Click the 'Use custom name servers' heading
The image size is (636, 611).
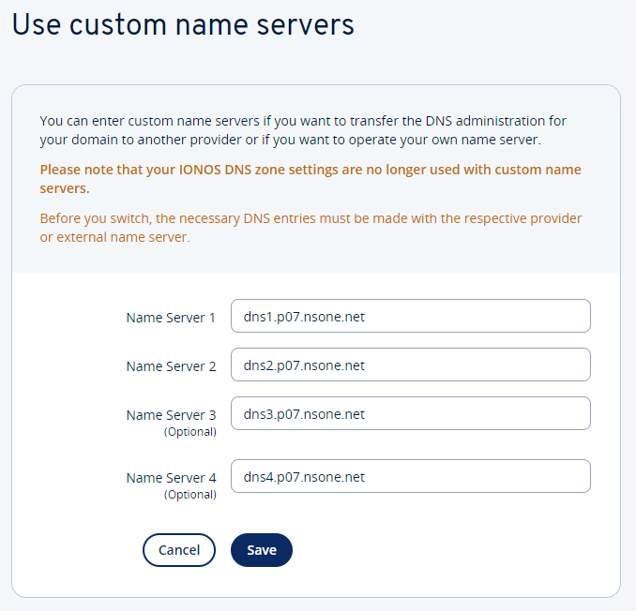tap(183, 25)
